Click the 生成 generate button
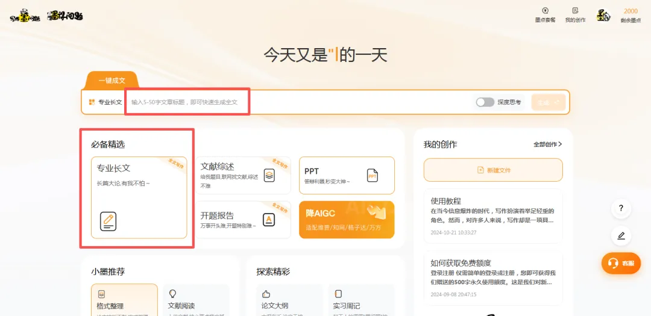 coord(549,102)
